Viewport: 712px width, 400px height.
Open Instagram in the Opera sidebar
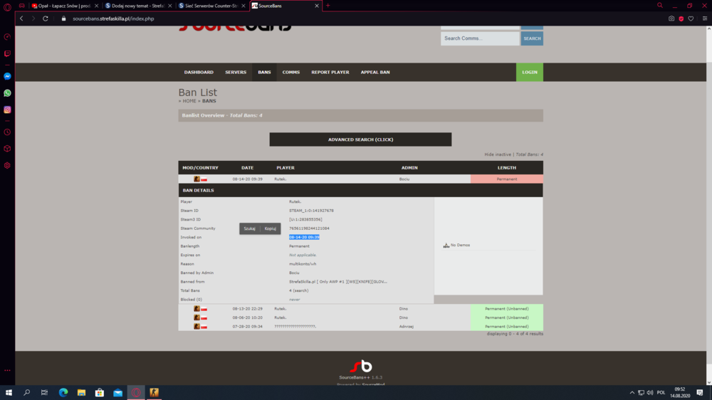[7, 110]
